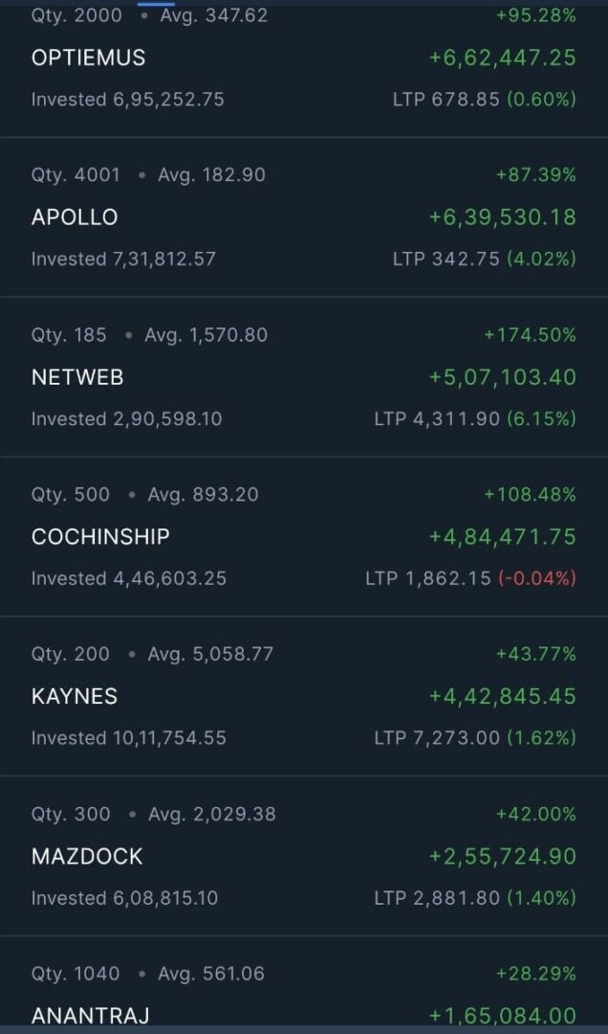Tap ANANTRAJ profit value +1,65,084.00
Viewport: 608px width, 1034px height.
pyautogui.click(x=502, y=1016)
